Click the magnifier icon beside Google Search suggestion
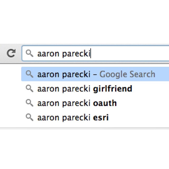The image size is (169, 169). tap(30, 74)
